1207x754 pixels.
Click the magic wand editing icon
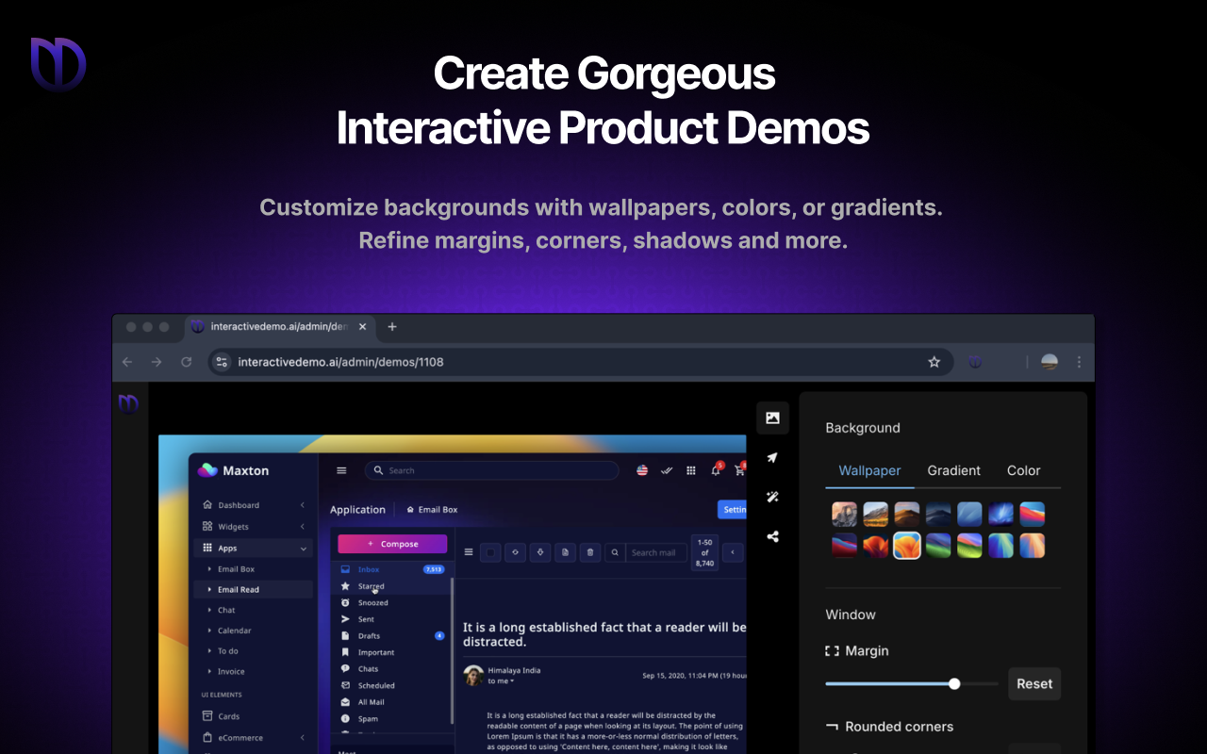point(772,497)
